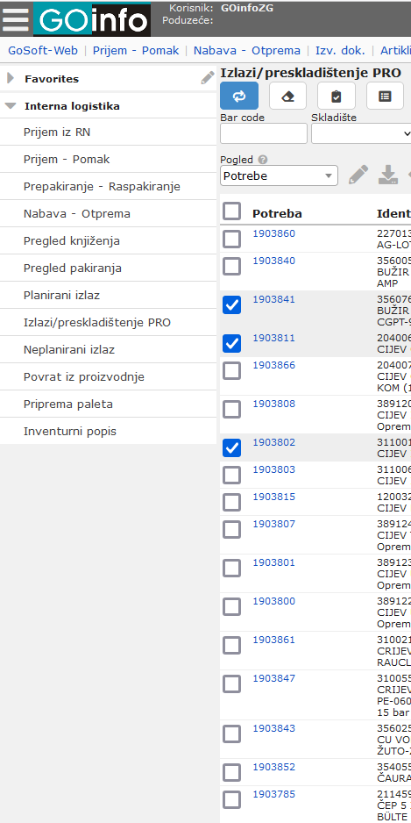411x823 pixels.
Task: Click the pencil edit icon next to Pogled dropdown
Action: coord(358,175)
